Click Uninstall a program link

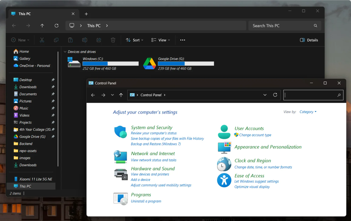click(x=146, y=201)
